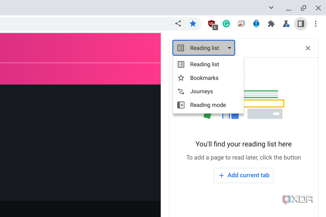Click the blue bookmark star icon
Image resolution: width=326 pixels, height=217 pixels.
point(193,23)
